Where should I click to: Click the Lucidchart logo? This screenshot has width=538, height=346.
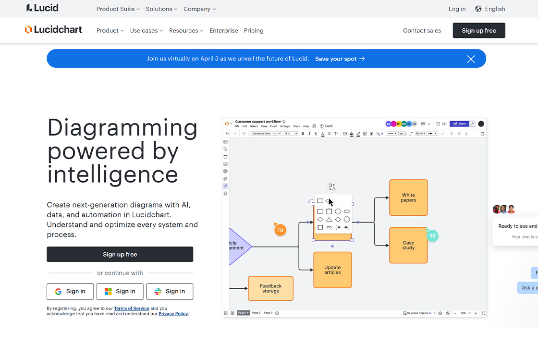point(53,30)
